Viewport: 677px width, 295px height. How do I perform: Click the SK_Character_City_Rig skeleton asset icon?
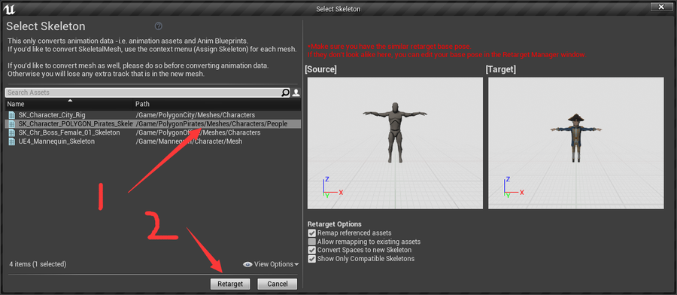click(11, 115)
